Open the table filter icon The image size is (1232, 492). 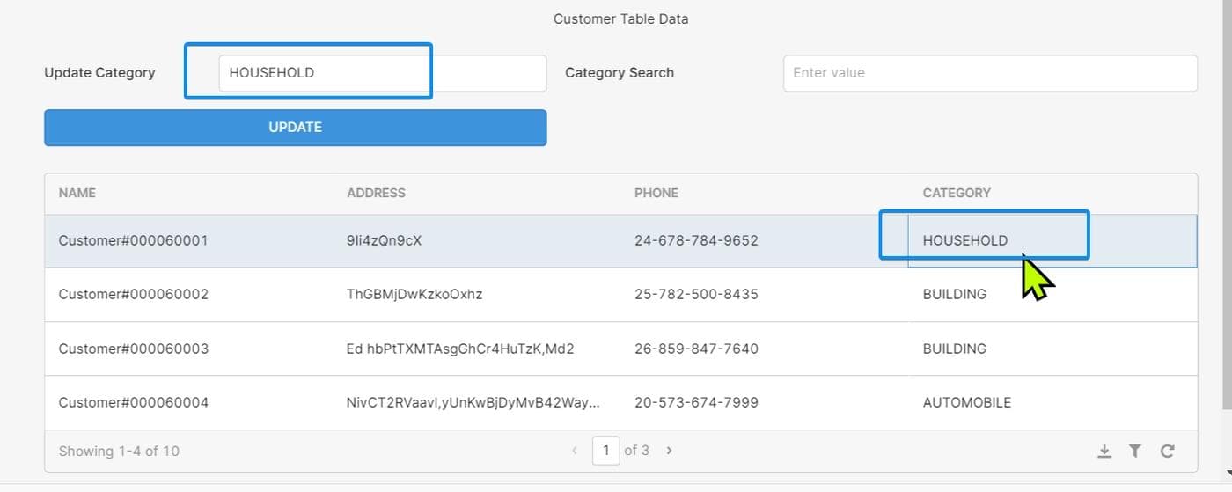pyautogui.click(x=1135, y=452)
